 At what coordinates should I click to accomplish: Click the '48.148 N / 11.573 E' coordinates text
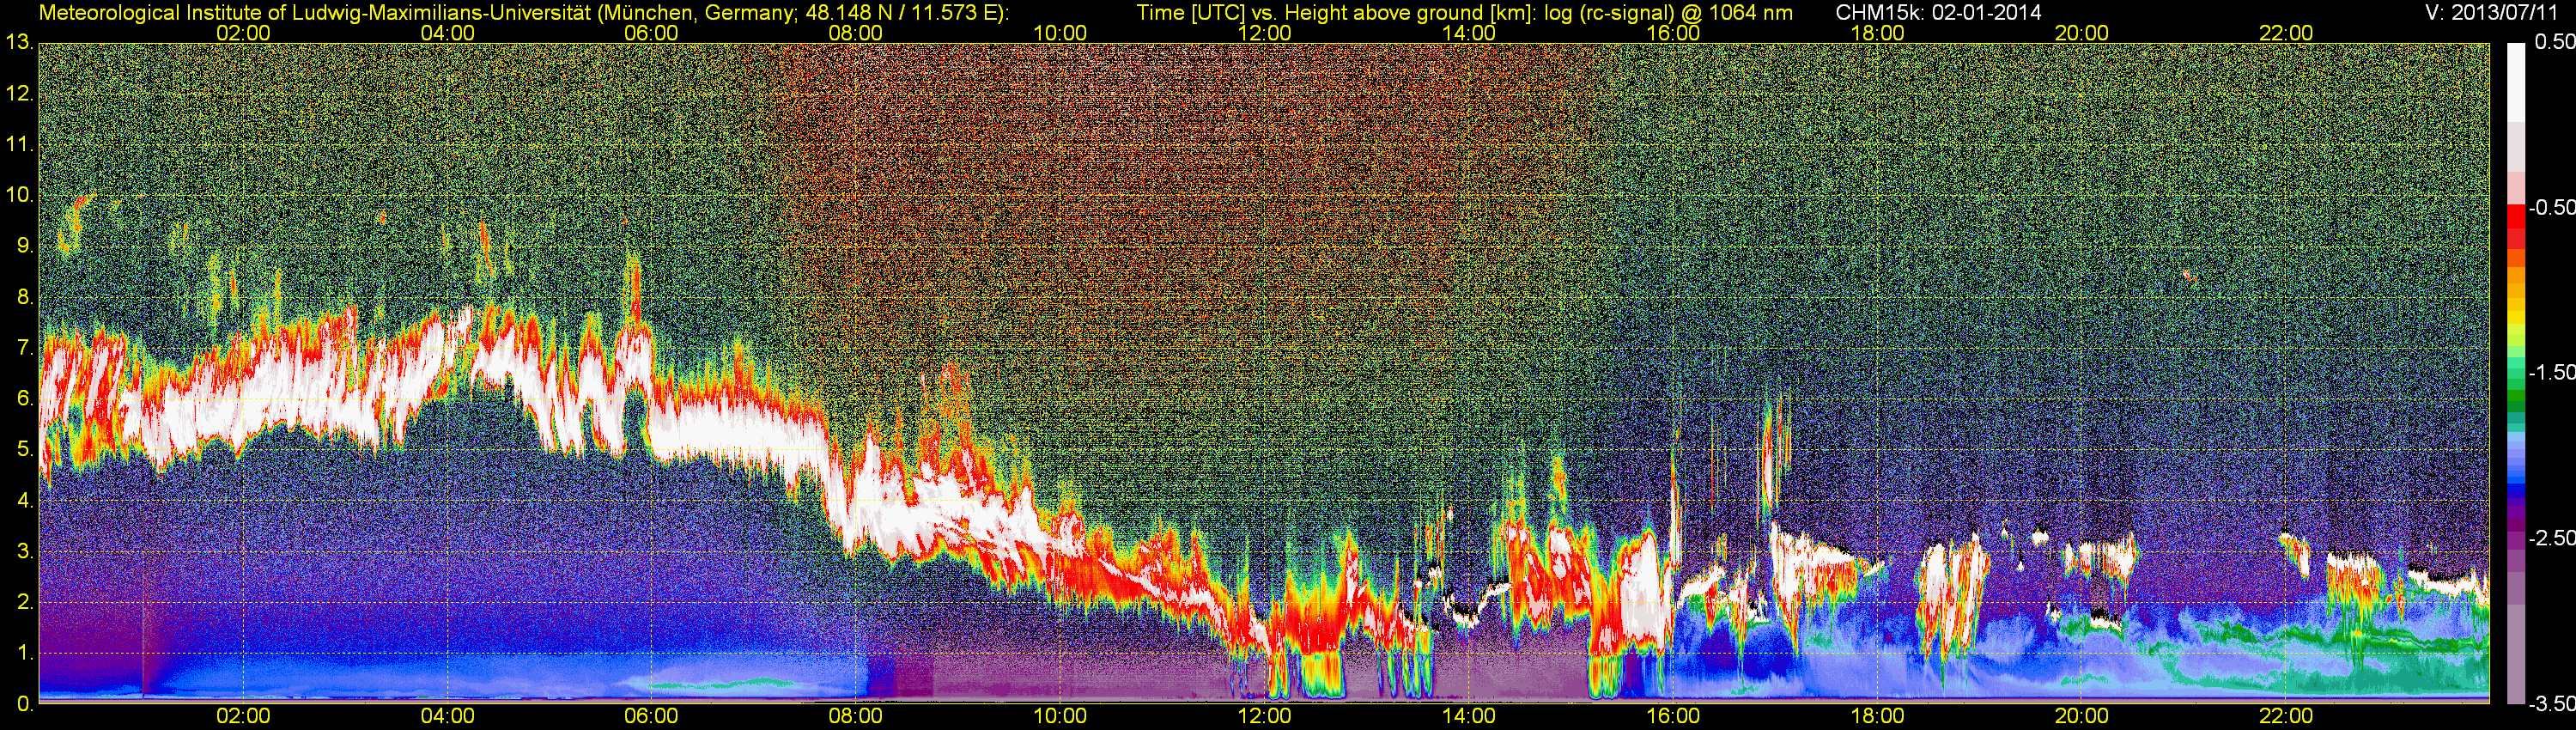899,12
